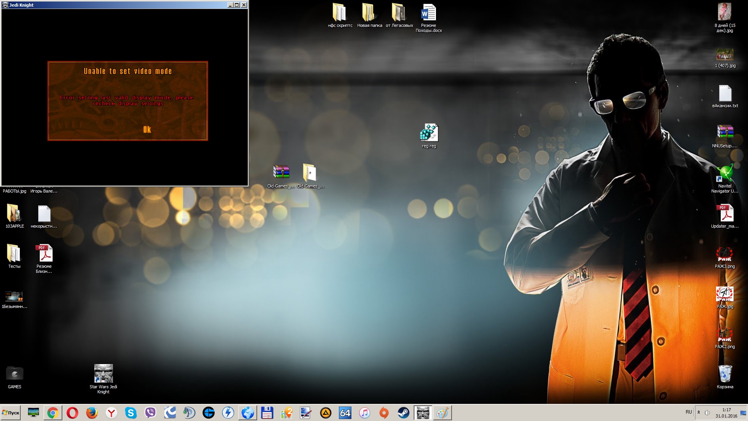
Task: Launch the Opera browser from the taskbar
Action: coord(72,413)
